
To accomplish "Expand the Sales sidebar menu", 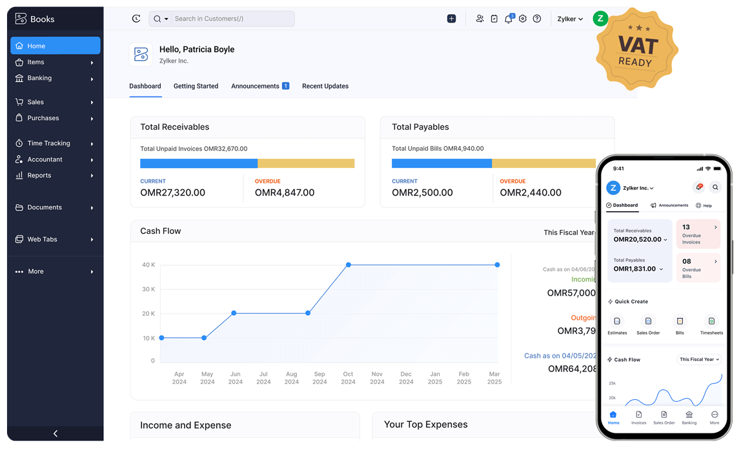I will pos(55,102).
